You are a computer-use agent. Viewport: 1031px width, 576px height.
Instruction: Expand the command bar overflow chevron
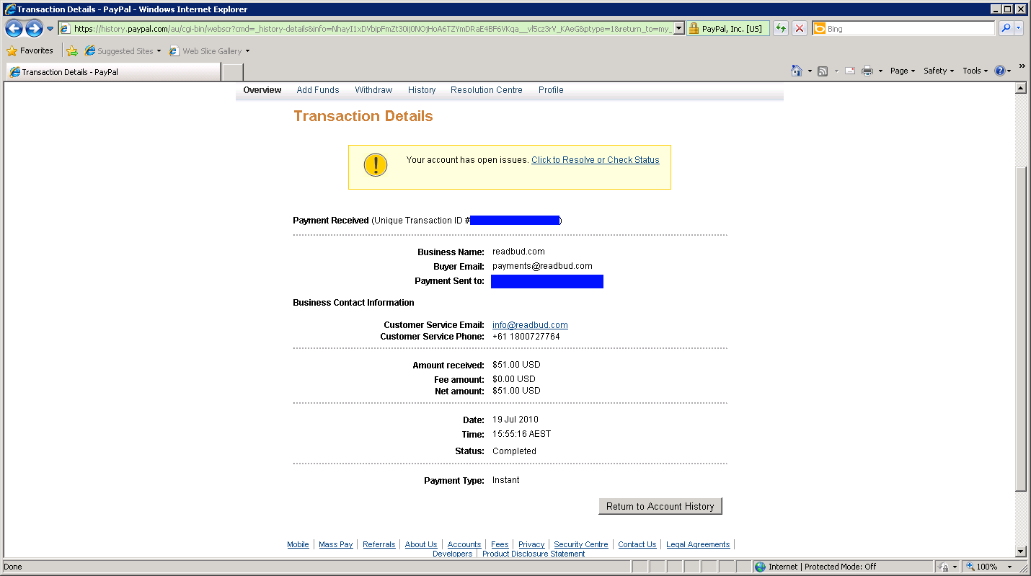[1022, 67]
